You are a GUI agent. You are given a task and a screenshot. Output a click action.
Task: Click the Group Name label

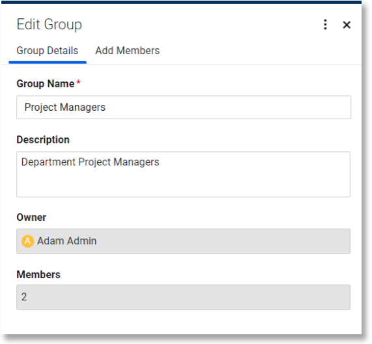pyautogui.click(x=46, y=84)
